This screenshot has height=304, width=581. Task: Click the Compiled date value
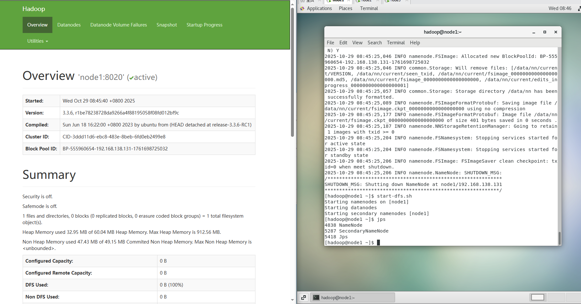[157, 125]
